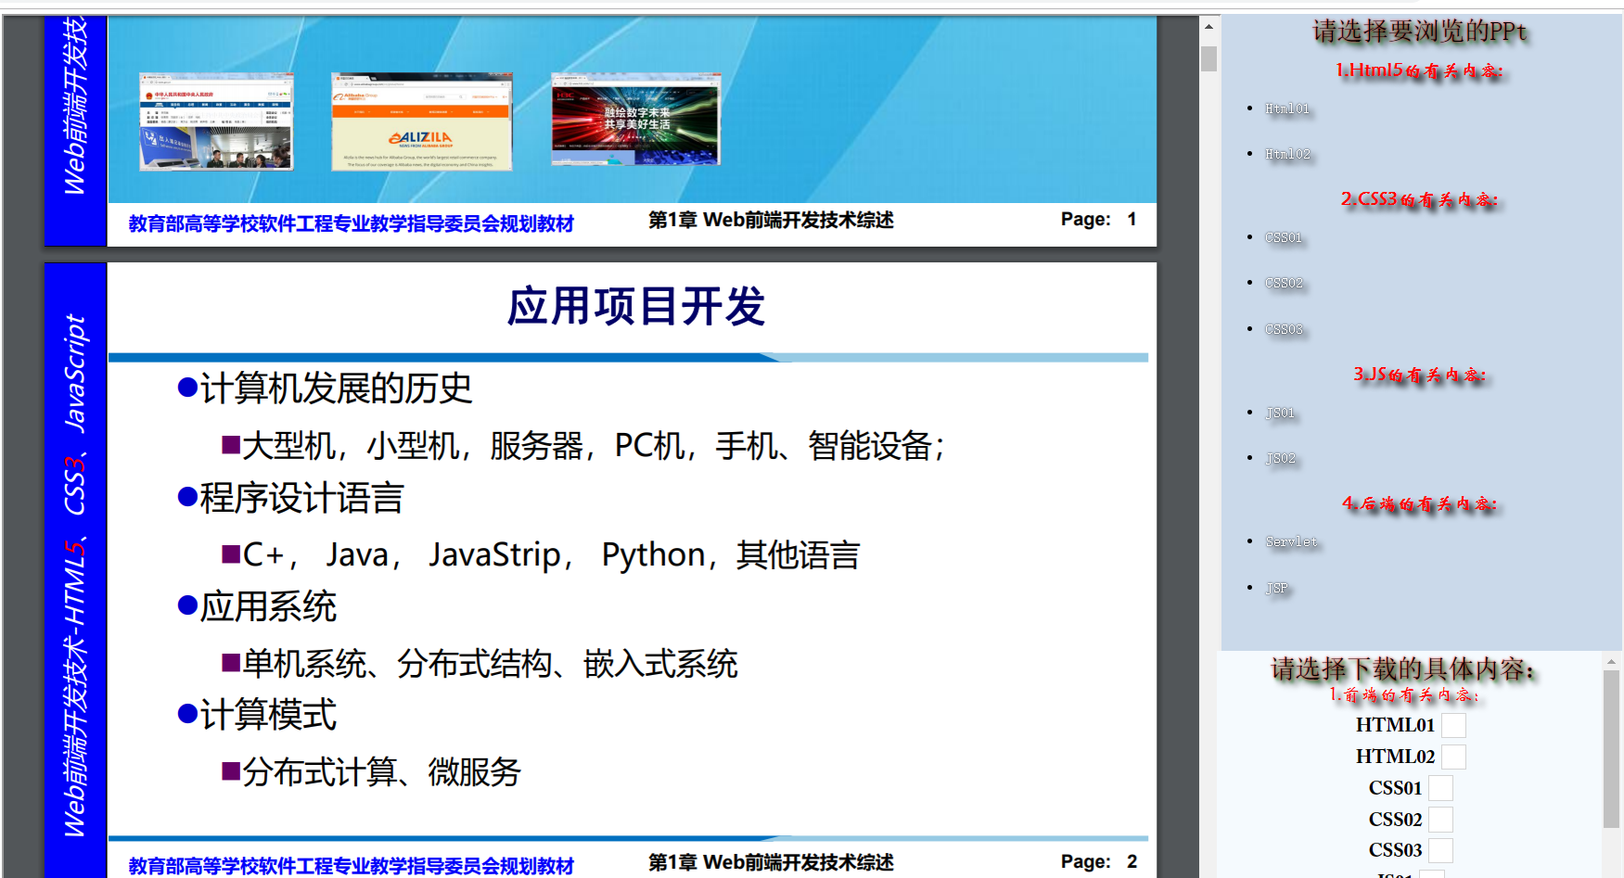Click heading 请选择要浏览的PPt

[x=1419, y=32]
